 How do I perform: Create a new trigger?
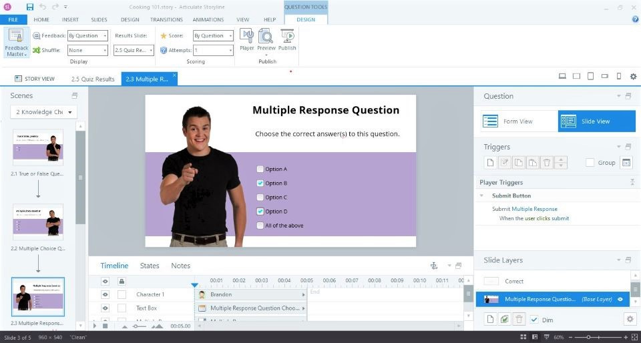[490, 163]
